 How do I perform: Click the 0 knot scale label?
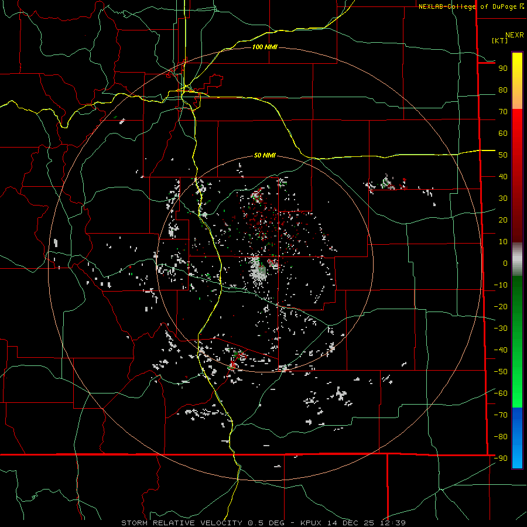tap(505, 263)
